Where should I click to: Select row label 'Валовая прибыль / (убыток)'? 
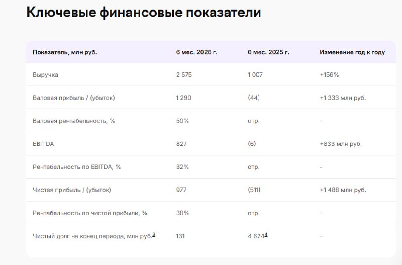coord(74,98)
